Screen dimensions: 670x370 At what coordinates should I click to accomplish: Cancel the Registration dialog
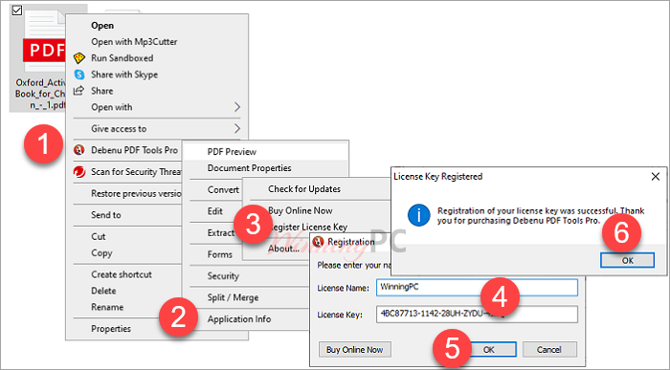tap(549, 350)
